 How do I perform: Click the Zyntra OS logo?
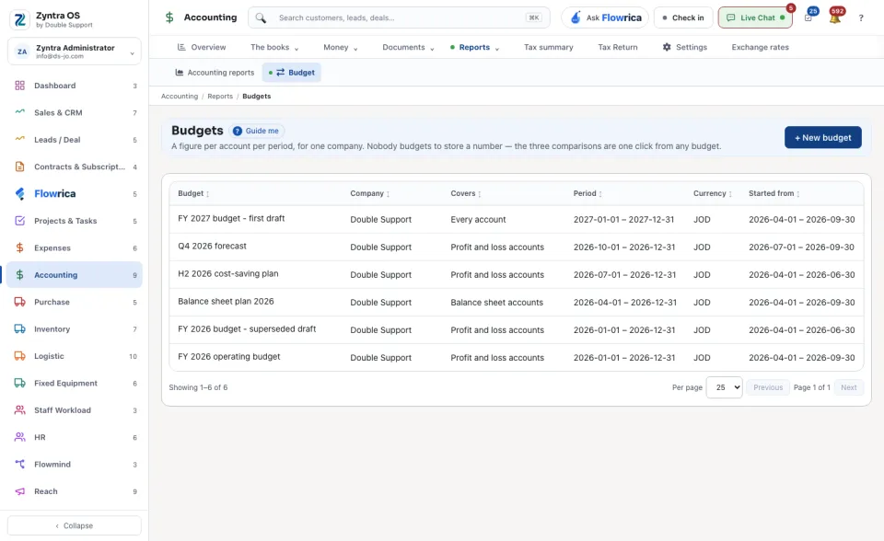click(x=19, y=19)
